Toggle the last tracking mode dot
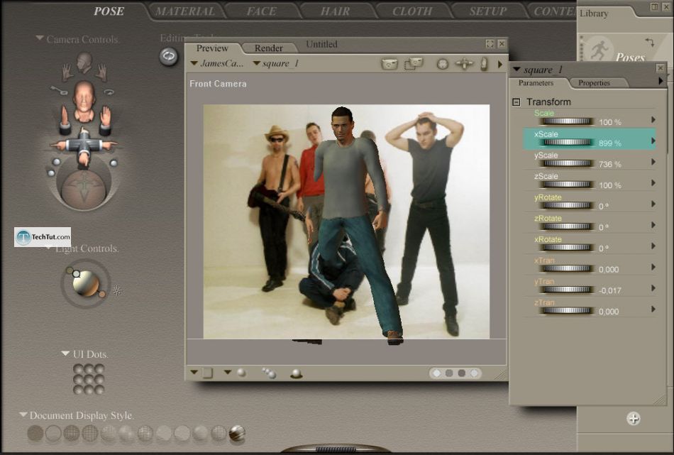The width and height of the screenshot is (674, 455). tap(474, 373)
